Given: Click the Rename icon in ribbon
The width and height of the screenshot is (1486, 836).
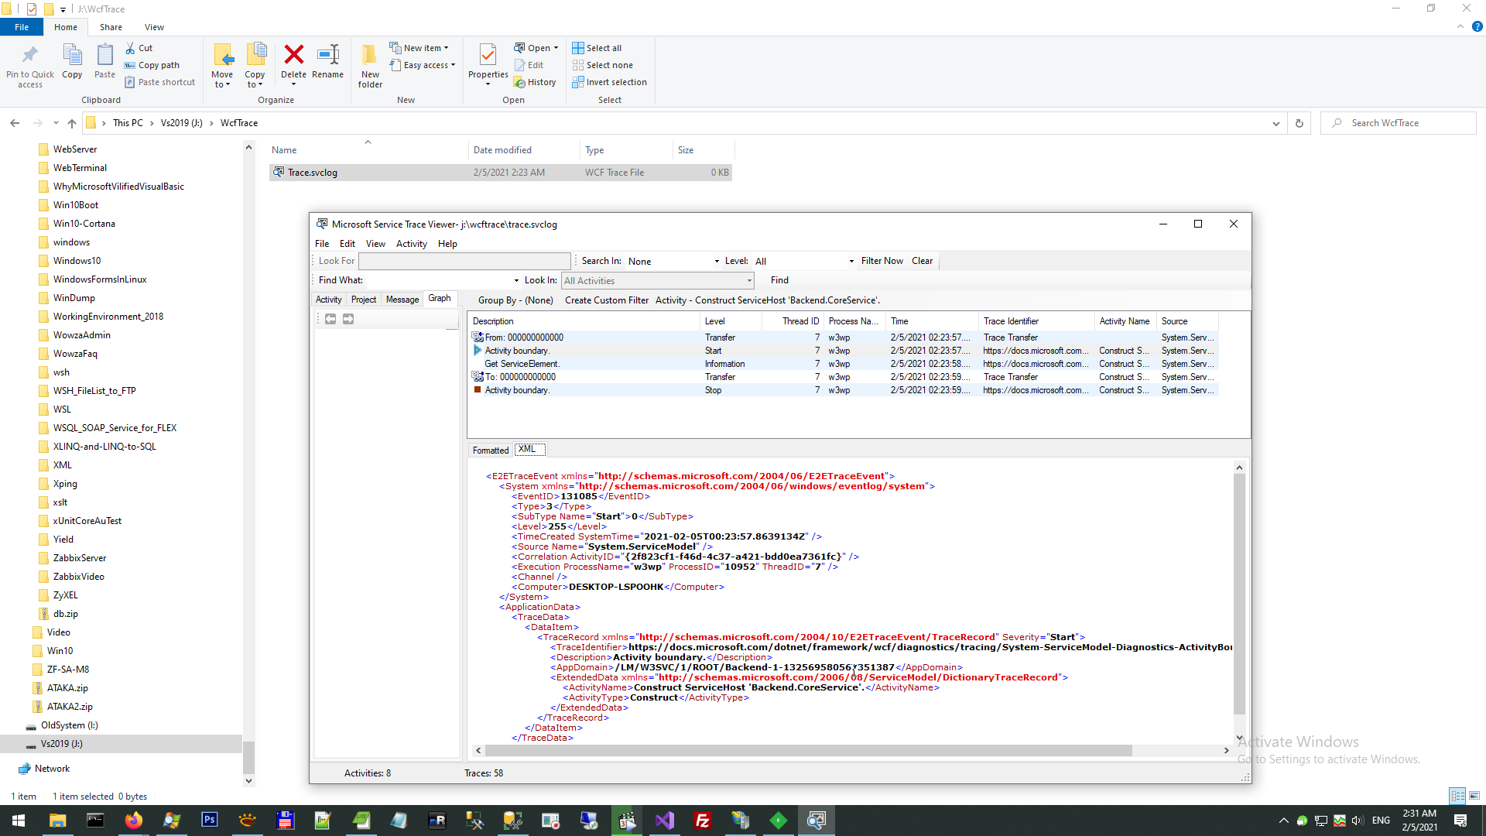Looking at the screenshot, I should click(x=328, y=56).
